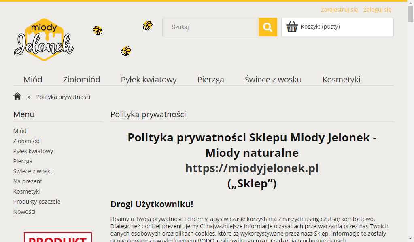
Task: Open Miód in sidebar menu
Action: click(20, 131)
